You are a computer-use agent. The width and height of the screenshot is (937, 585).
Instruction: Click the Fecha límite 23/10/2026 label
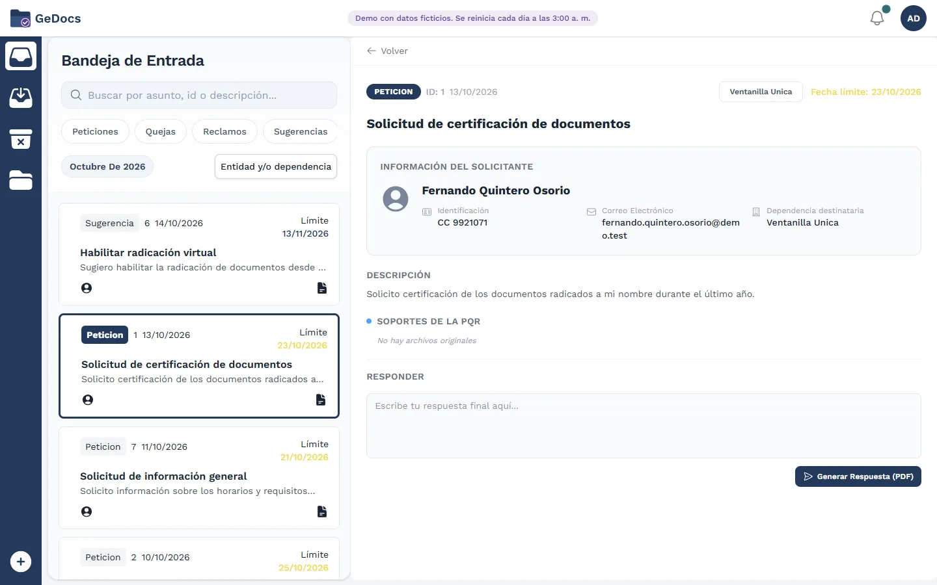pyautogui.click(x=866, y=92)
